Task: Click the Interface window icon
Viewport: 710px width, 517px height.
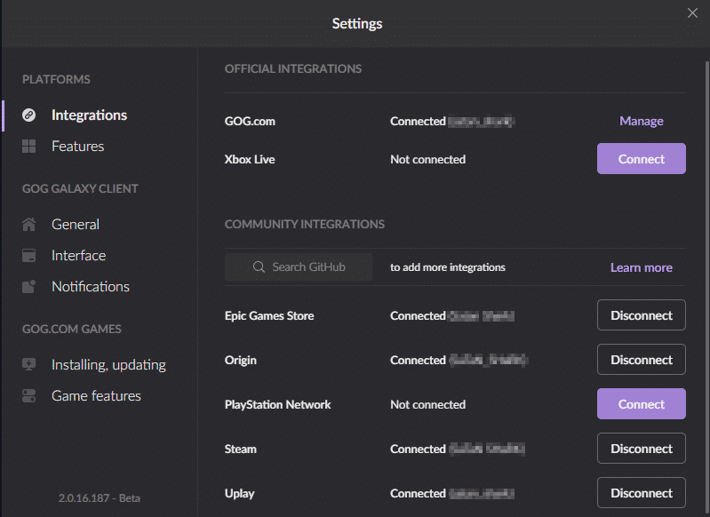Action: (29, 256)
